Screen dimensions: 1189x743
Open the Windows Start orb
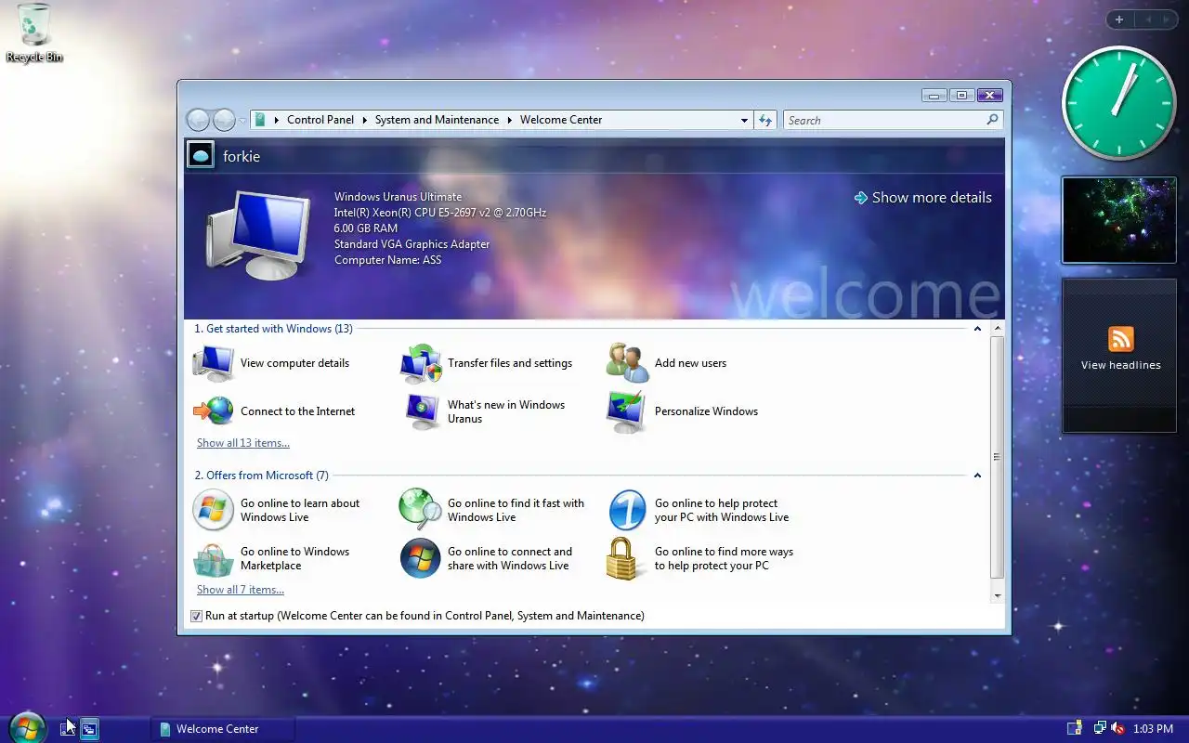[27, 728]
